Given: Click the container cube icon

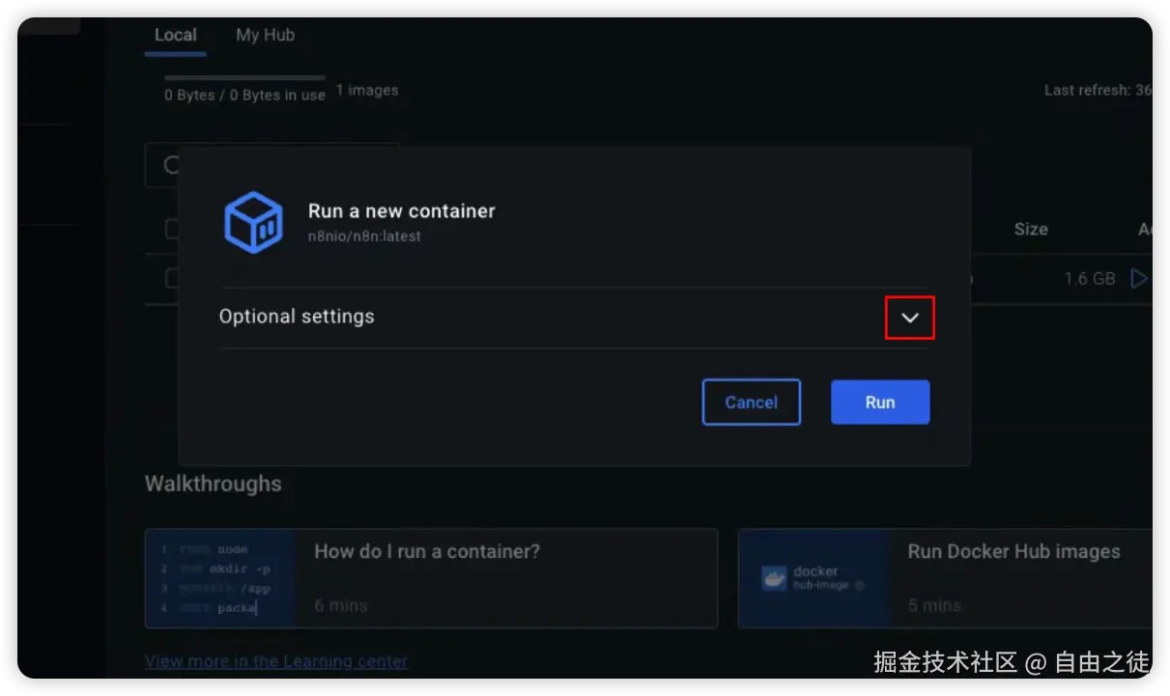Looking at the screenshot, I should click(x=253, y=223).
